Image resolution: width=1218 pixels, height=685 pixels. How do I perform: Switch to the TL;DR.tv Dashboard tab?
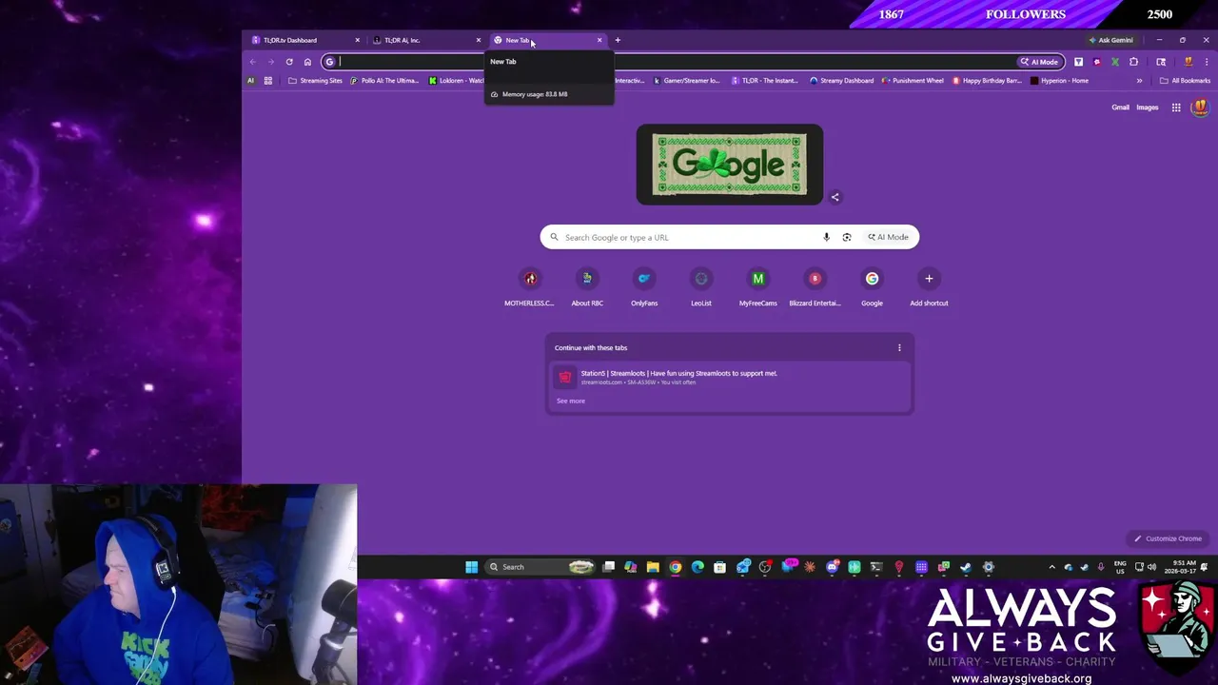(303, 40)
